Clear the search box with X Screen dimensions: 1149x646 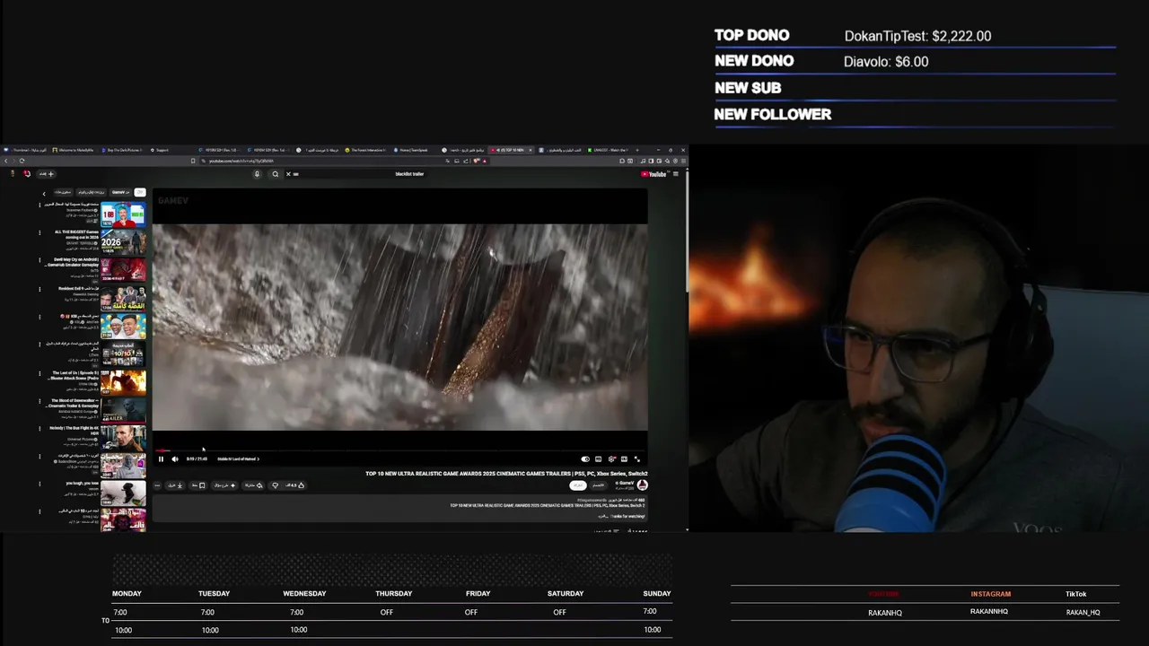[288, 174]
